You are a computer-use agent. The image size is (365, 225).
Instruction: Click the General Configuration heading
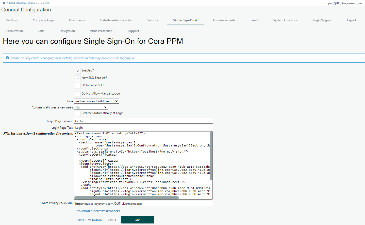click(x=26, y=10)
